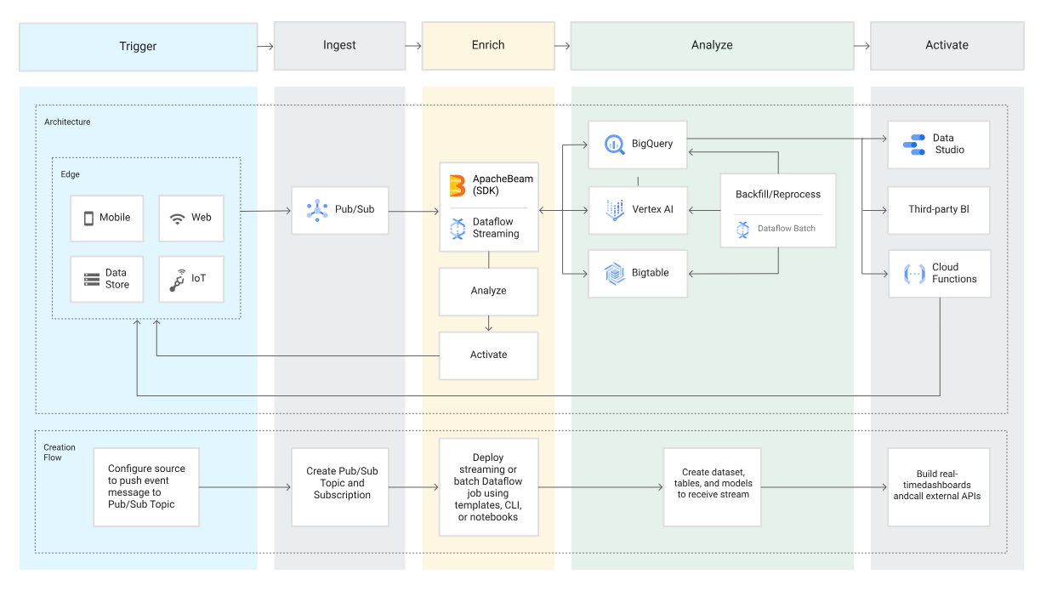Click the Data Store server icon
1046x591 pixels.
91,280
